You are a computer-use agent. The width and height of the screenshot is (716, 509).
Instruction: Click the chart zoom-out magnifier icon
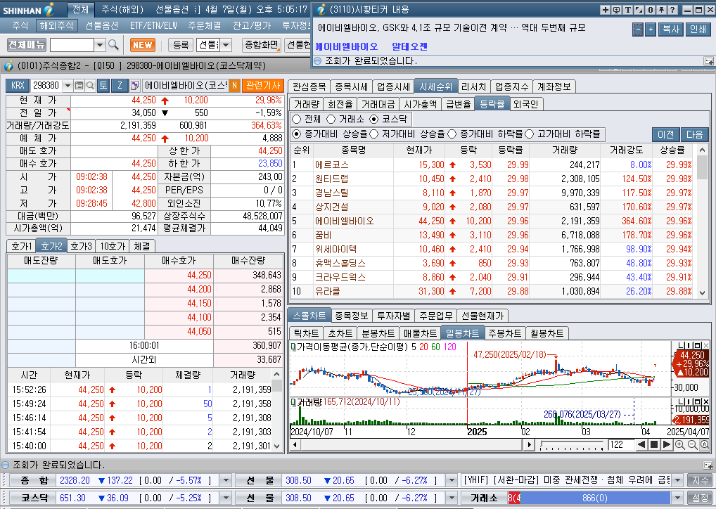[x=692, y=444]
